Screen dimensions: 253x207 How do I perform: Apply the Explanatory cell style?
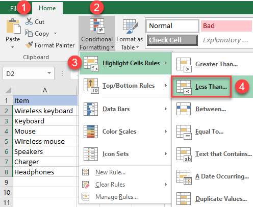click(x=225, y=40)
